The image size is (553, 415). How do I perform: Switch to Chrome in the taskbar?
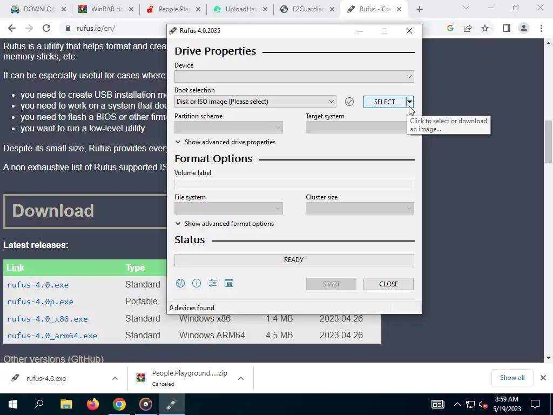click(119, 404)
